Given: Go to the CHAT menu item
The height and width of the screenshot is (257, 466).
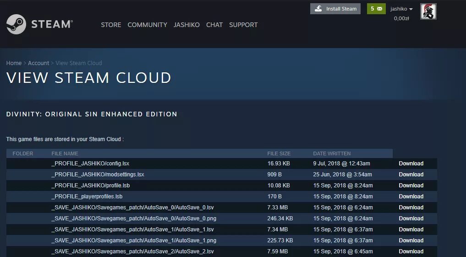Looking at the screenshot, I should tap(214, 25).
